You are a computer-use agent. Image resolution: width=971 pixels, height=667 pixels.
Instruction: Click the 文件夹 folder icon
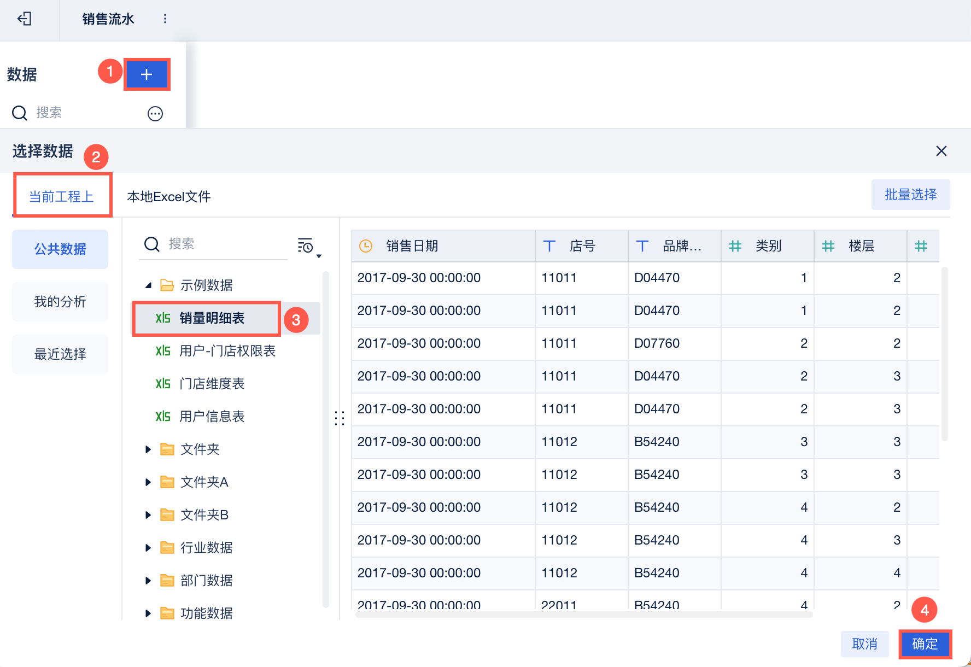167,449
